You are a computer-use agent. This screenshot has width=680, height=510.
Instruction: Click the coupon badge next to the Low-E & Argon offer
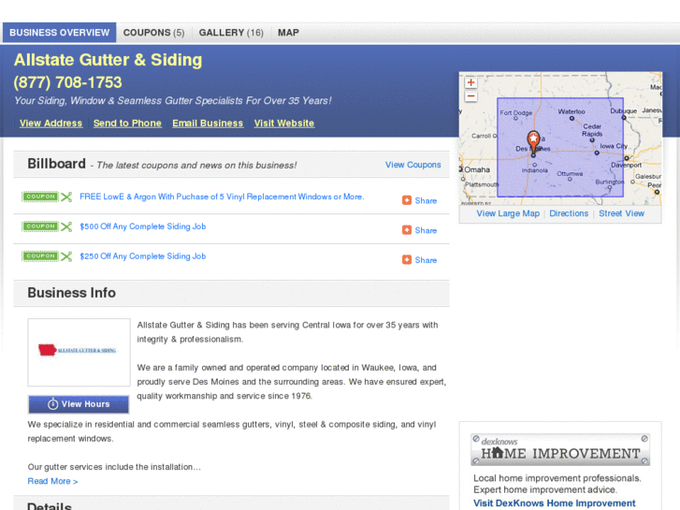click(x=40, y=197)
